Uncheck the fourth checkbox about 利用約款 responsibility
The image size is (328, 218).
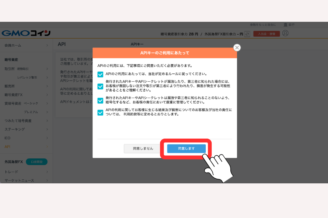[100, 113]
